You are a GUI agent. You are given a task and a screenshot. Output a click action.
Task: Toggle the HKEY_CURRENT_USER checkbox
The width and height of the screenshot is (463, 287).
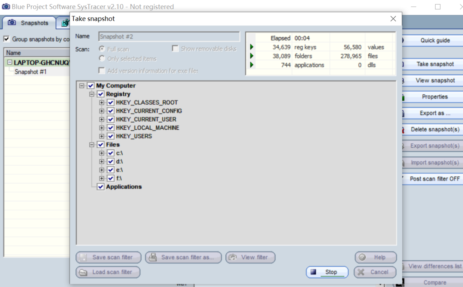pos(110,119)
